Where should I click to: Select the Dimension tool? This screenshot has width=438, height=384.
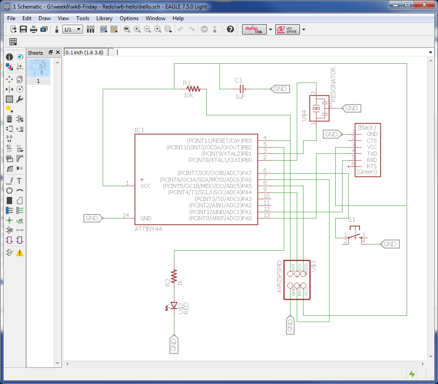20,230
